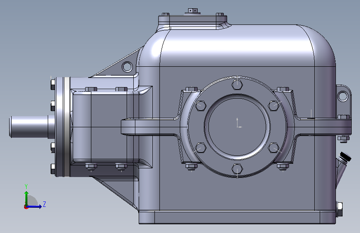The height and width of the screenshot is (233, 360).
Task: Select the base plate at the housing bottom
Action: pyautogui.click(x=237, y=218)
